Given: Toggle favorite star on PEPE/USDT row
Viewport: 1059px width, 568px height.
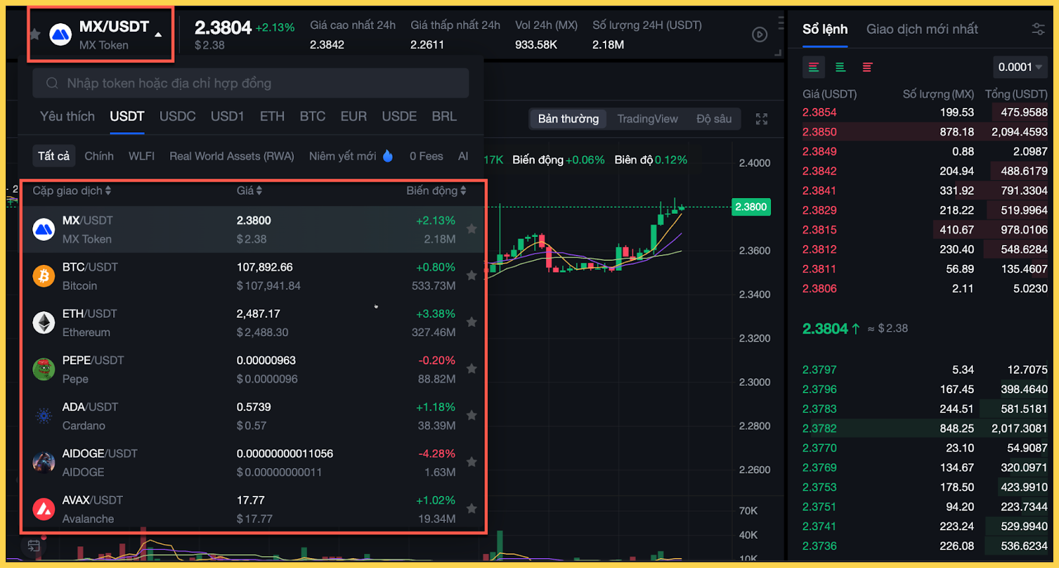Looking at the screenshot, I should pos(471,369).
